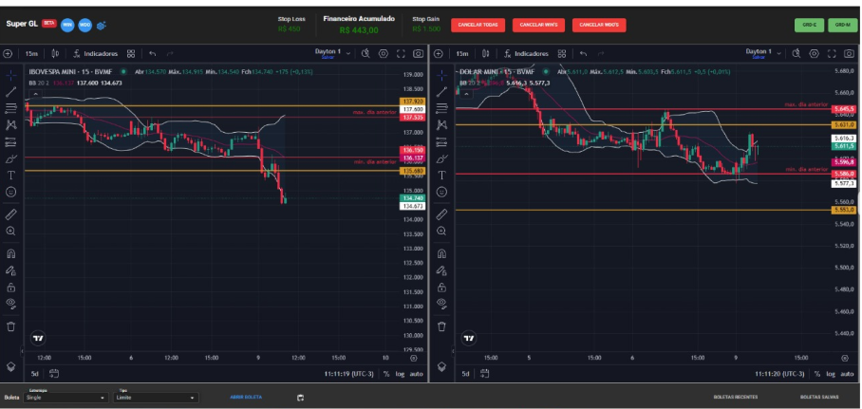Open the Estratégia dropdown showing Single

click(x=66, y=398)
